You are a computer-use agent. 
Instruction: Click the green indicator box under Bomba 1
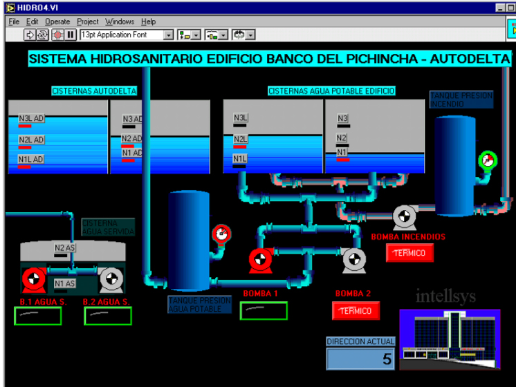pyautogui.click(x=264, y=311)
